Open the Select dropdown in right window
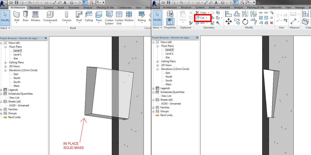The image size is (311, 155). point(158,28)
